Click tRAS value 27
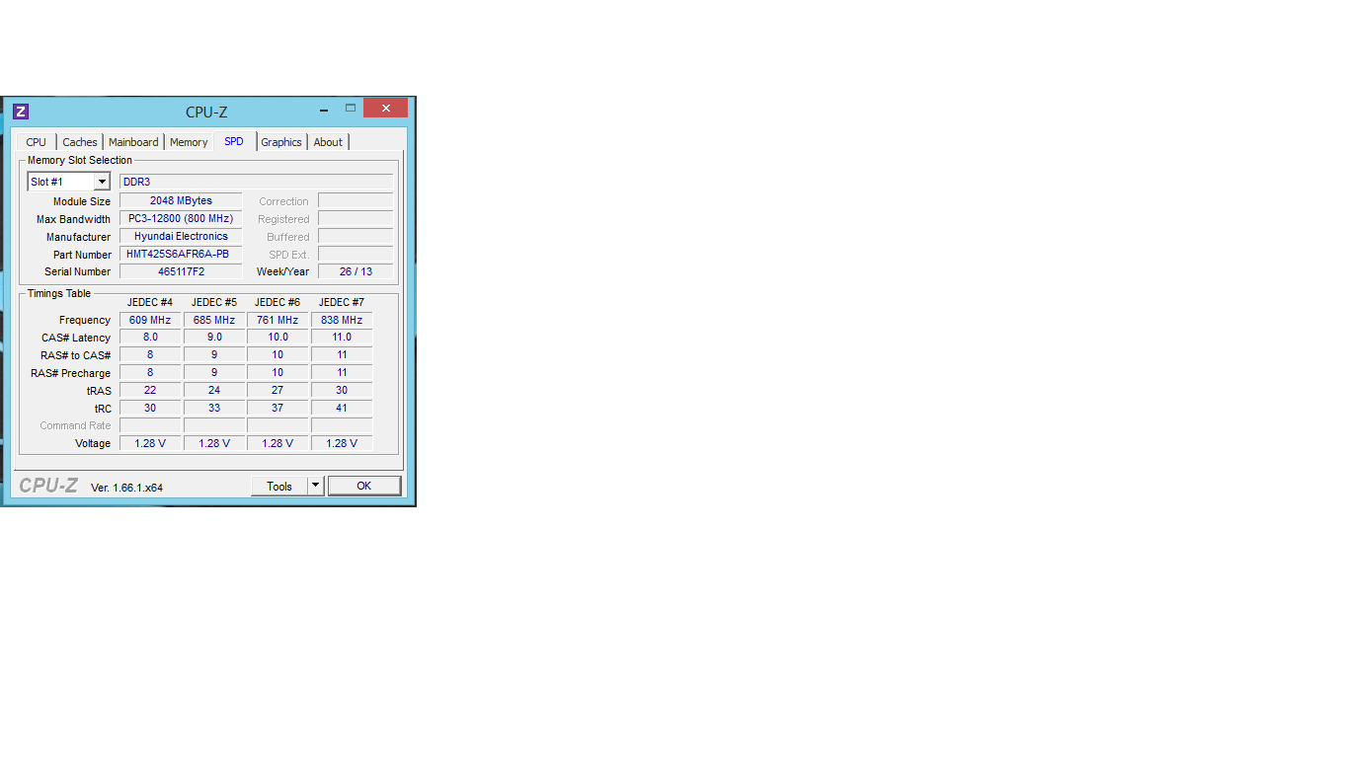Viewport: 1349px width, 758px height. point(278,390)
